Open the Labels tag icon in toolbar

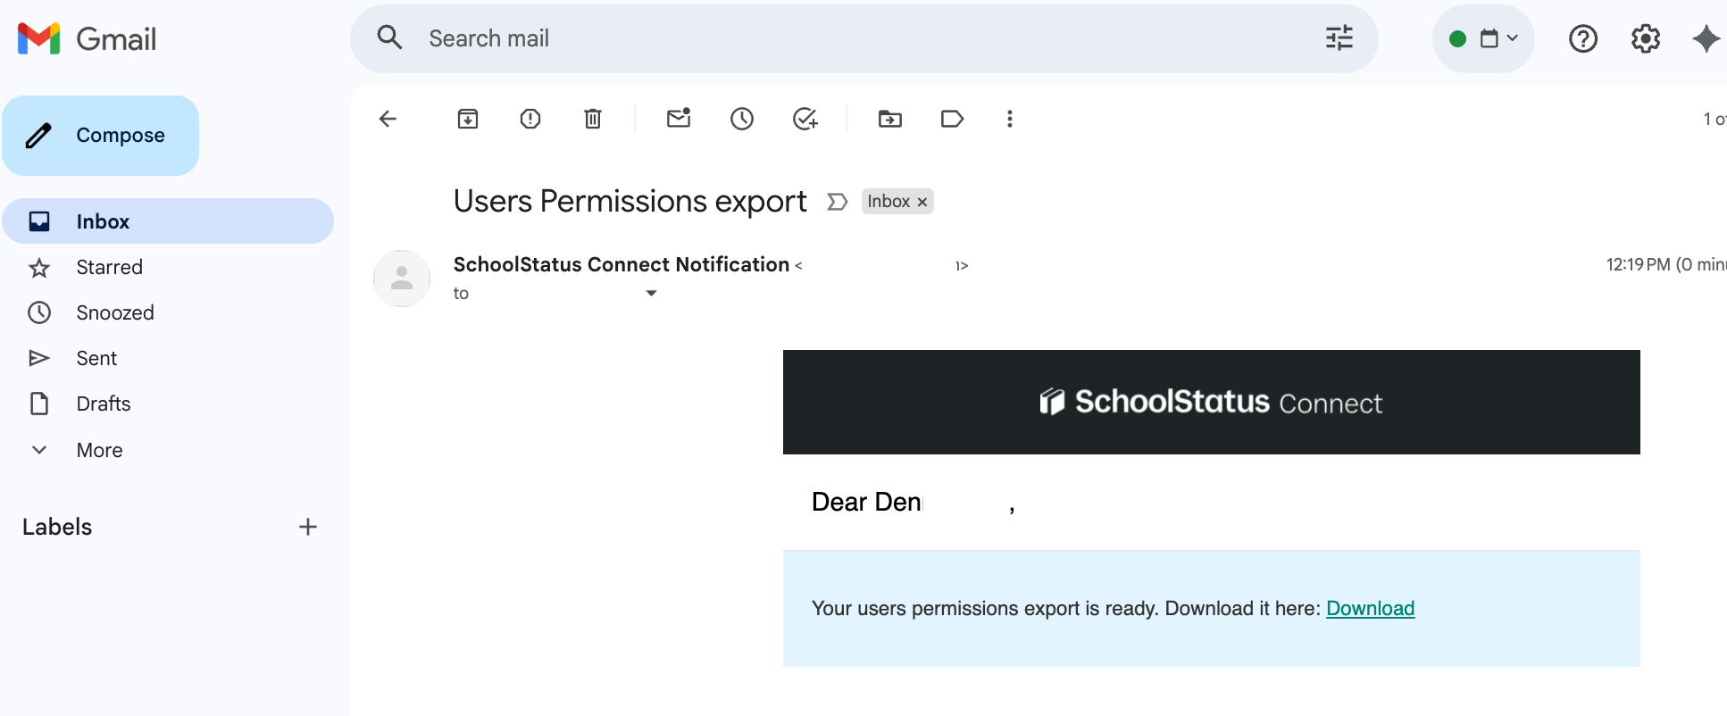point(952,119)
